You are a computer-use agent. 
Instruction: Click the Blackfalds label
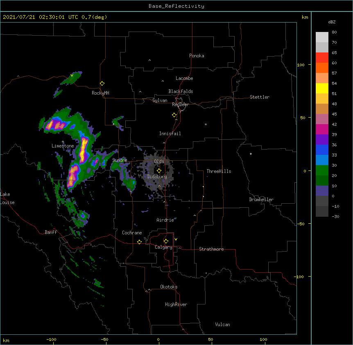pos(181,91)
